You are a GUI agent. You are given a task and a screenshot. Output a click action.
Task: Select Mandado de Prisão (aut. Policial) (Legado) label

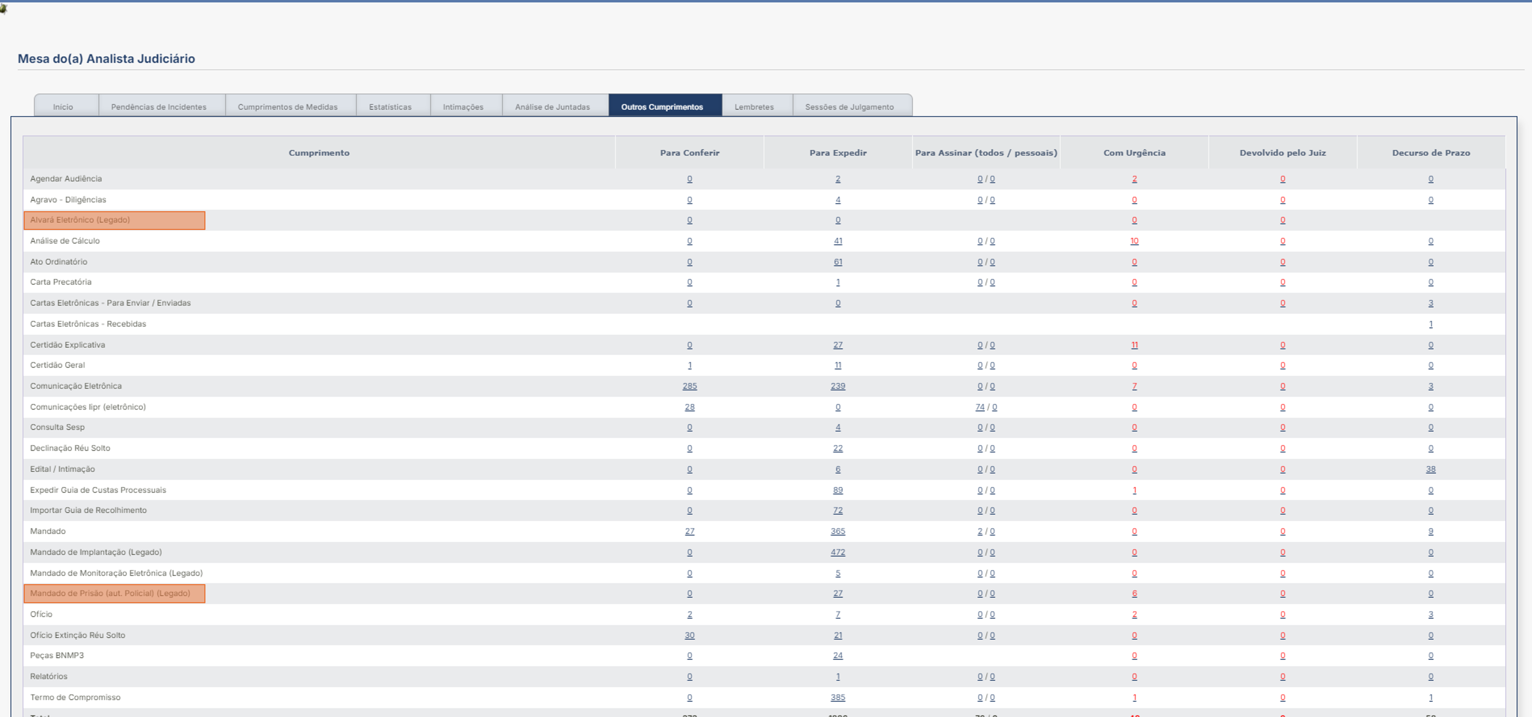pos(111,593)
